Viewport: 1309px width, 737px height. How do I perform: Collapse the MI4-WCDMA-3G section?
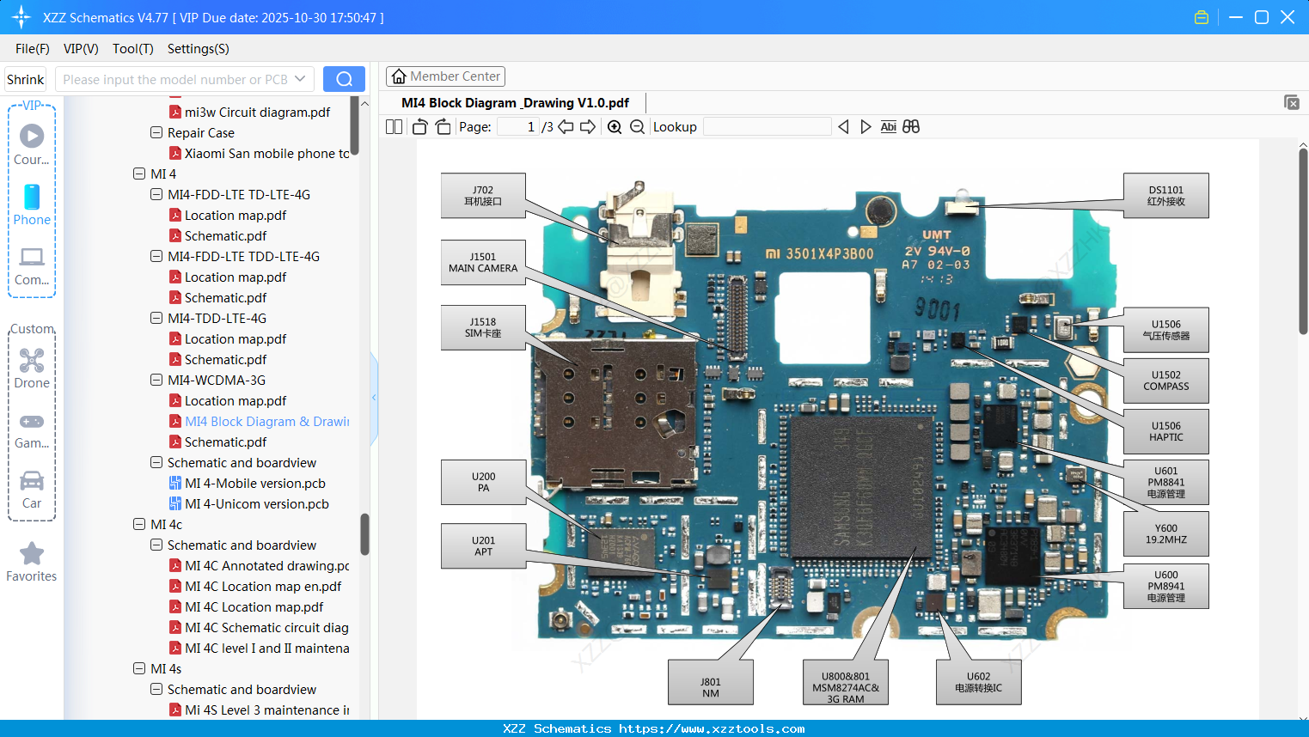pos(156,380)
